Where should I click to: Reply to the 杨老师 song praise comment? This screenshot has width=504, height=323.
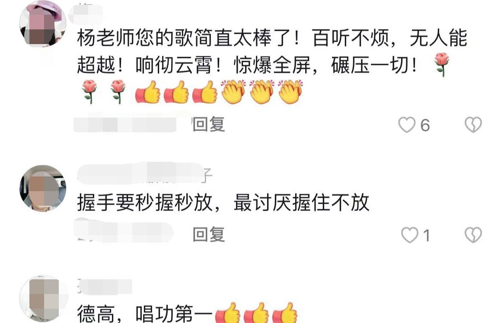pos(208,125)
